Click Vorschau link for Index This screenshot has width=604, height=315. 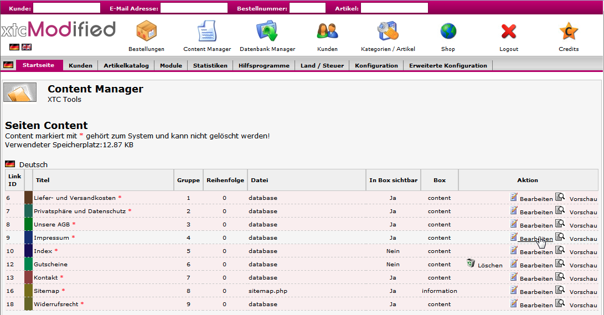point(583,252)
